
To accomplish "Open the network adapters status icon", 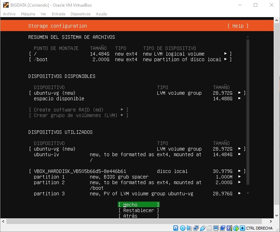I will pyautogui.click(x=196, y=227).
